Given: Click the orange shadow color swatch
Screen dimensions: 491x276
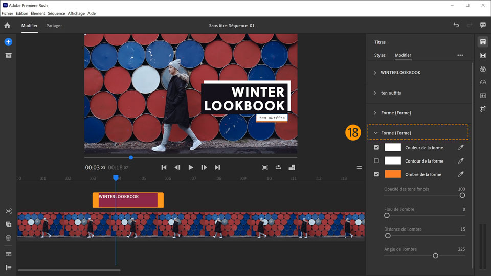Looking at the screenshot, I should [x=393, y=174].
